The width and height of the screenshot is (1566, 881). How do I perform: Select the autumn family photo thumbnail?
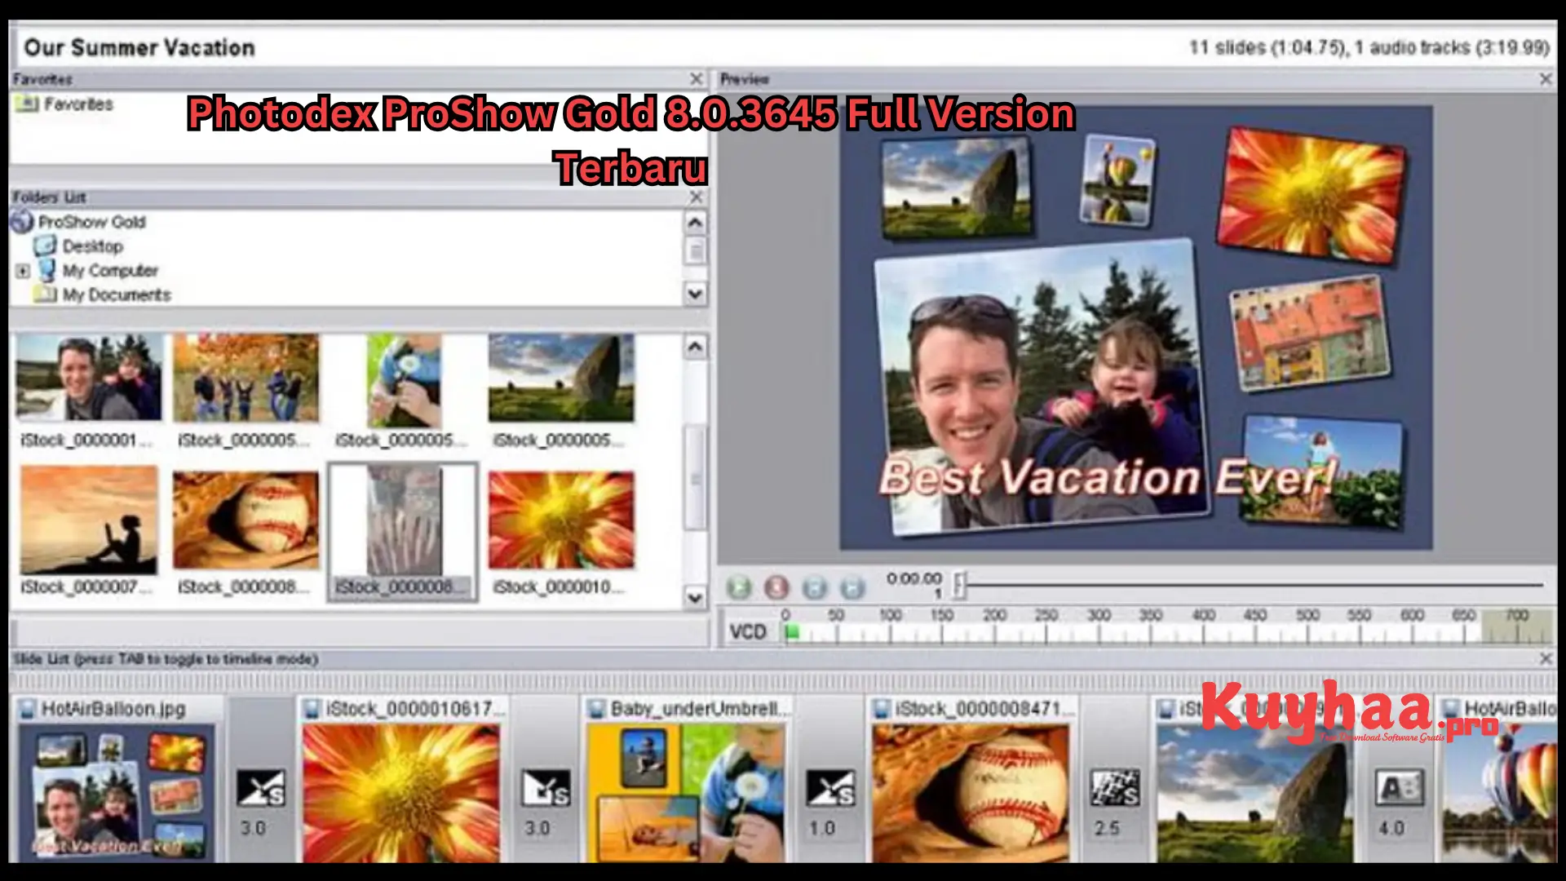tap(245, 390)
